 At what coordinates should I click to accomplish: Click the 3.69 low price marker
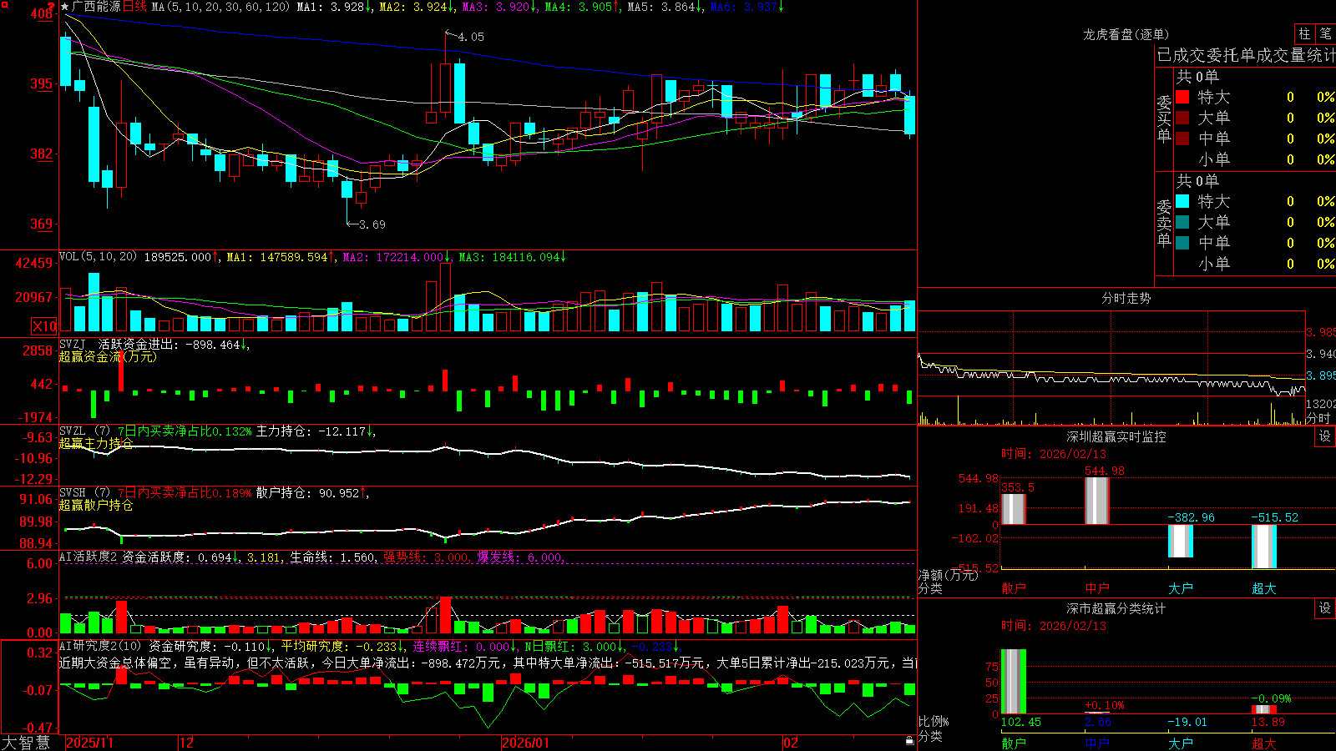372,224
